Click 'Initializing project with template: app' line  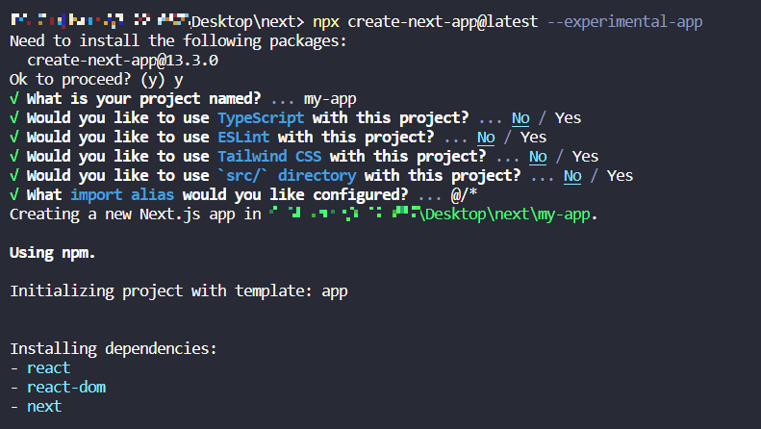coord(179,291)
